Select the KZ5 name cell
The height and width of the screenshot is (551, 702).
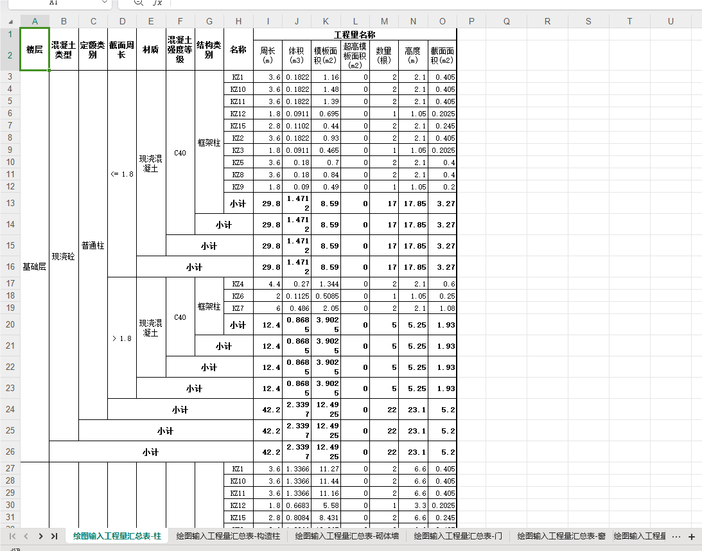tap(239, 162)
